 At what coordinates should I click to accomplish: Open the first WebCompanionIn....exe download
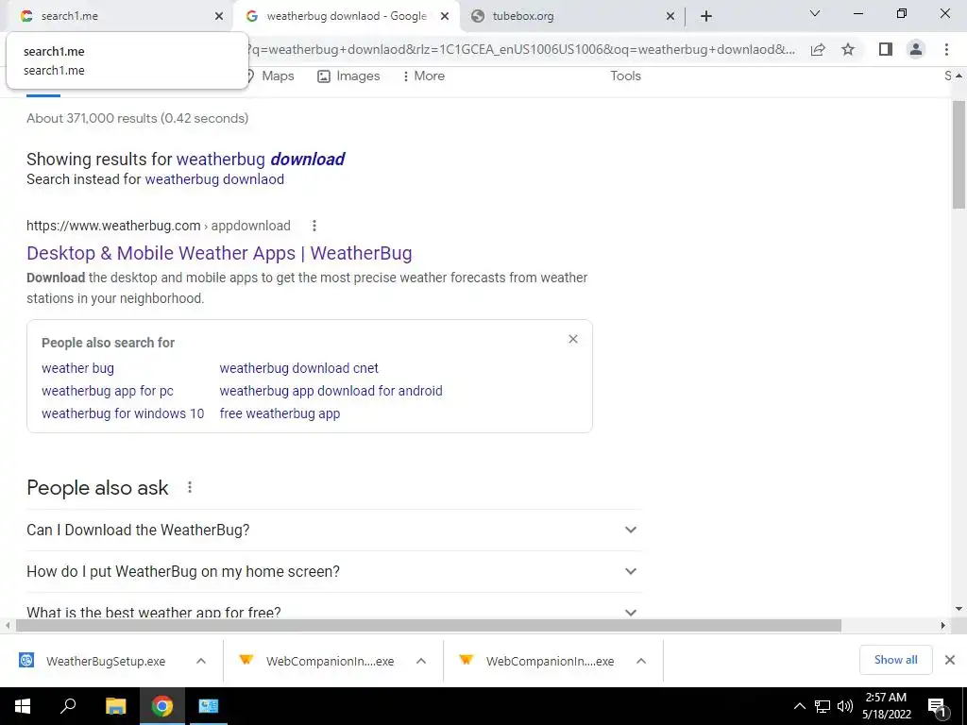click(x=316, y=661)
